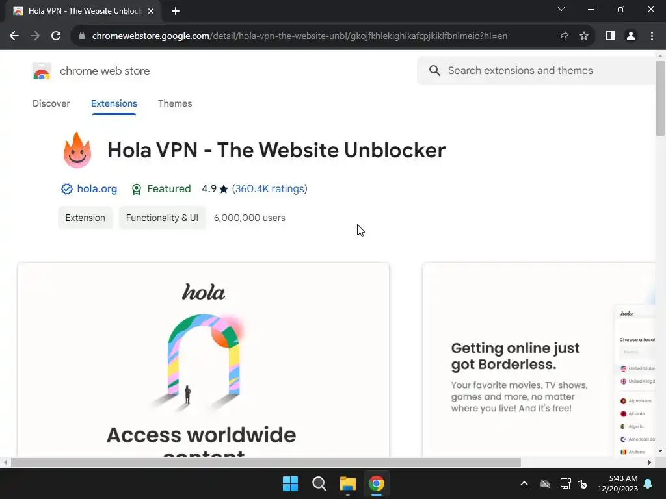Open the Chrome three-dot menu
Image resolution: width=666 pixels, height=499 pixels.
(652, 36)
